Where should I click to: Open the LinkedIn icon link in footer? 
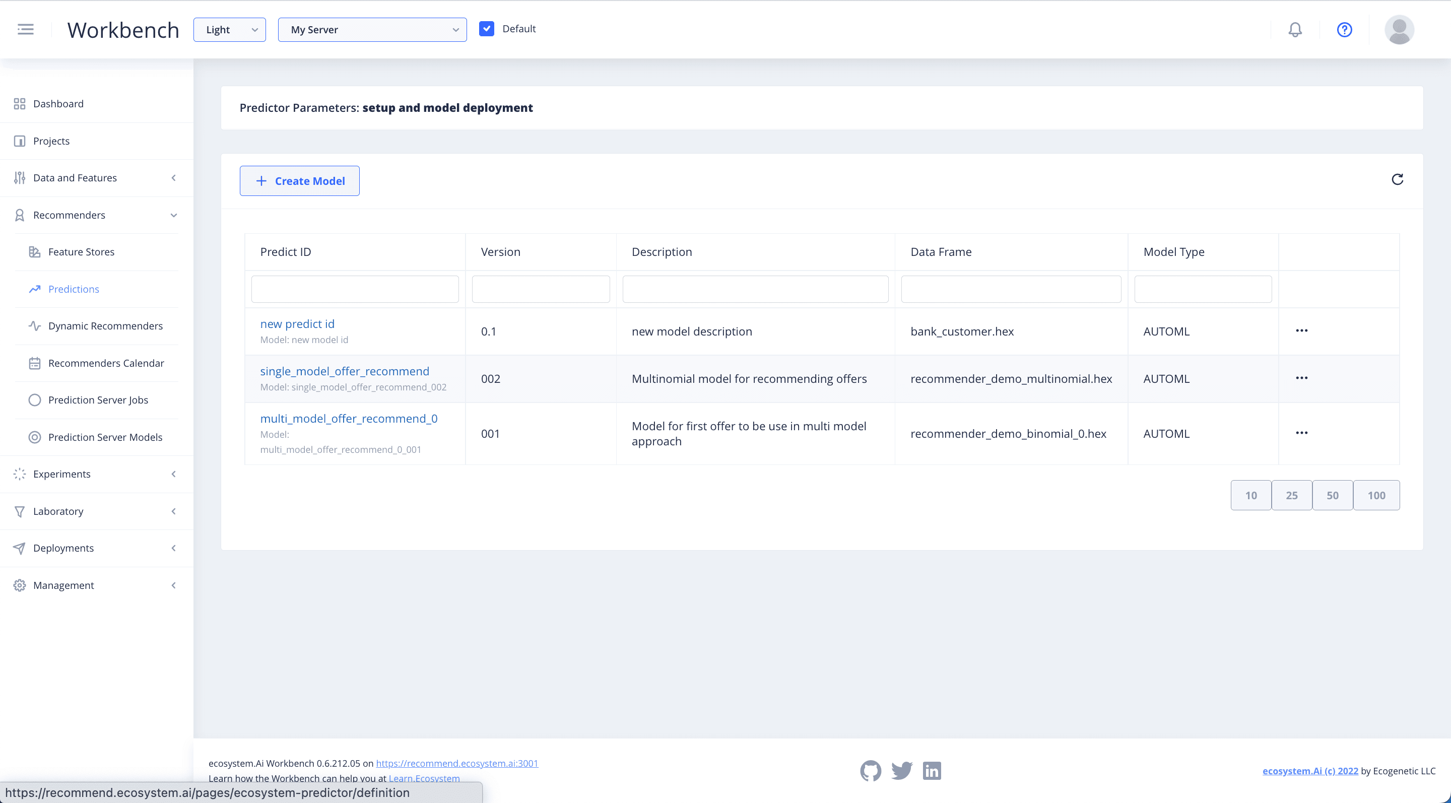pos(932,770)
